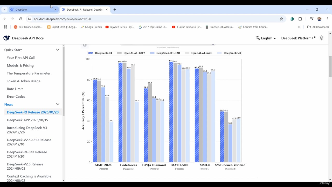Open the Rate Limit page
The height and width of the screenshot is (187, 332).
coord(15,89)
